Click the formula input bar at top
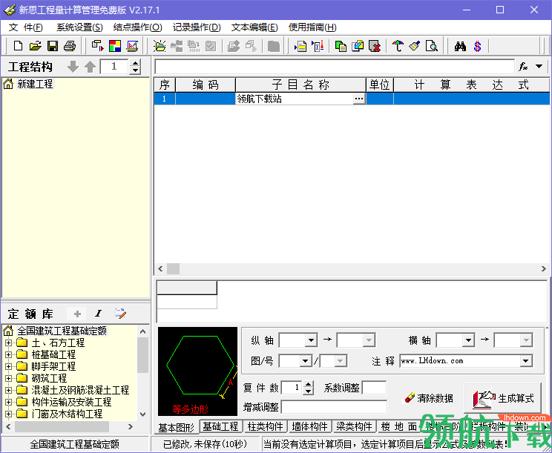Screen dimensions: 552x453 pyautogui.click(x=335, y=67)
